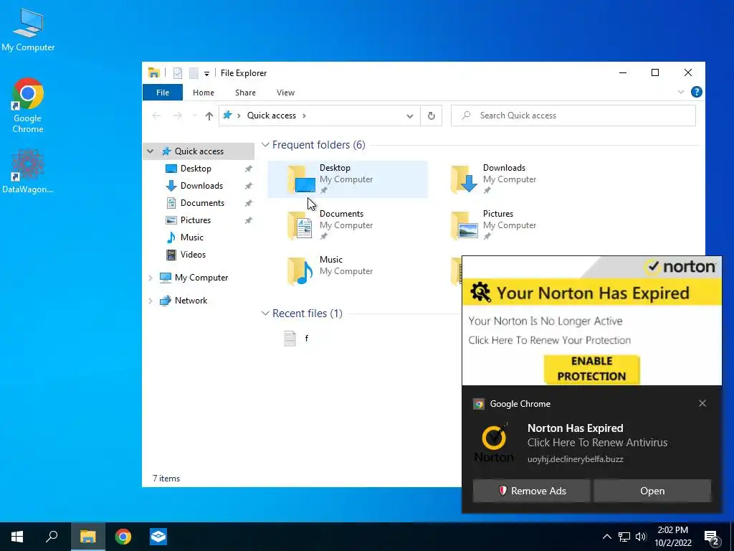Open the Action Center notifications icon

click(x=712, y=537)
